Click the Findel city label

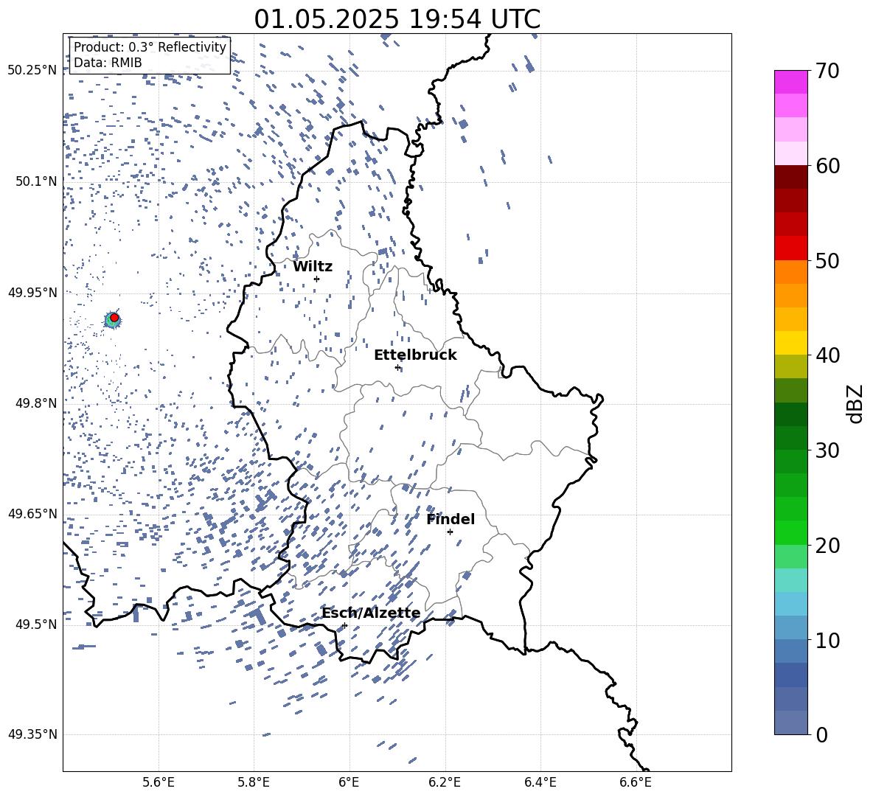coord(451,519)
